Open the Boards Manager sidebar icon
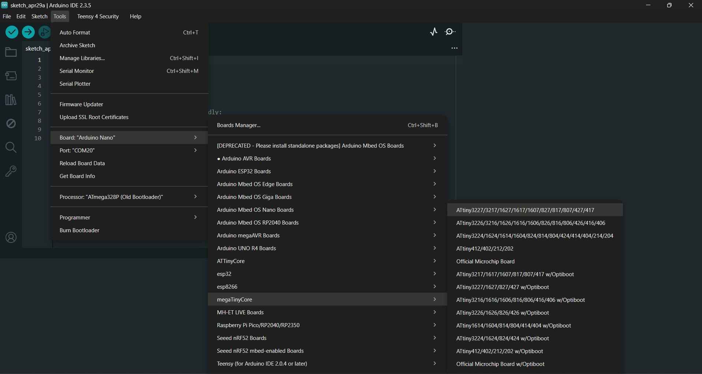 [x=11, y=76]
